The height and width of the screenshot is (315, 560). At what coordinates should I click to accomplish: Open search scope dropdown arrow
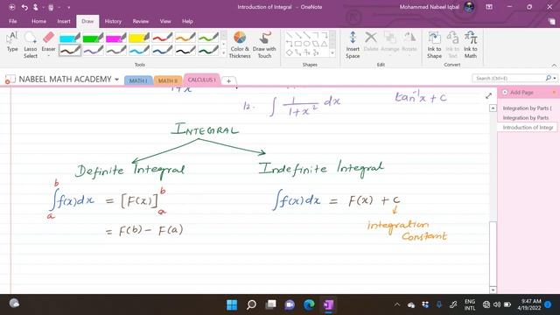pos(555,78)
